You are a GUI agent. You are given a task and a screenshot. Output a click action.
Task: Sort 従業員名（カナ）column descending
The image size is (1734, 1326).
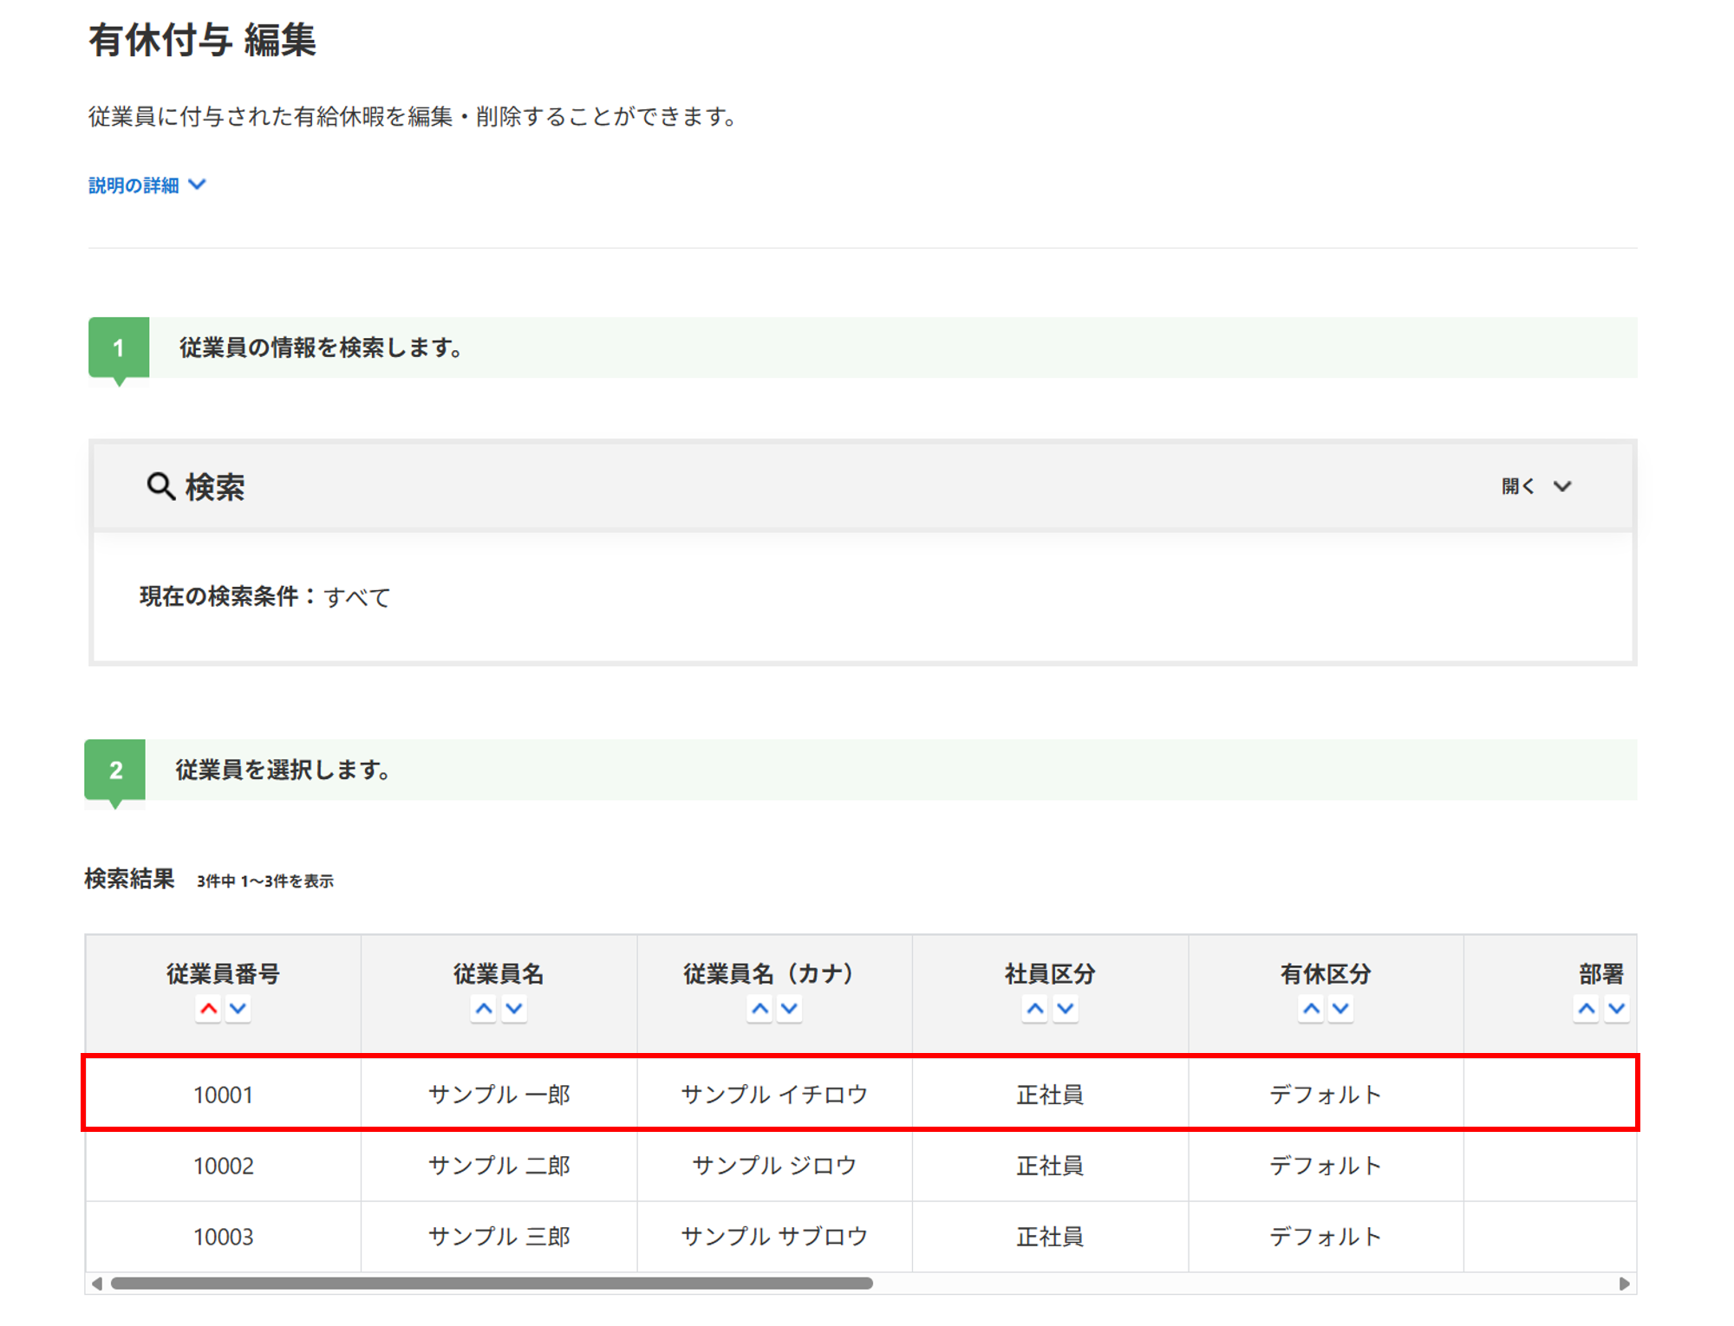click(789, 1009)
